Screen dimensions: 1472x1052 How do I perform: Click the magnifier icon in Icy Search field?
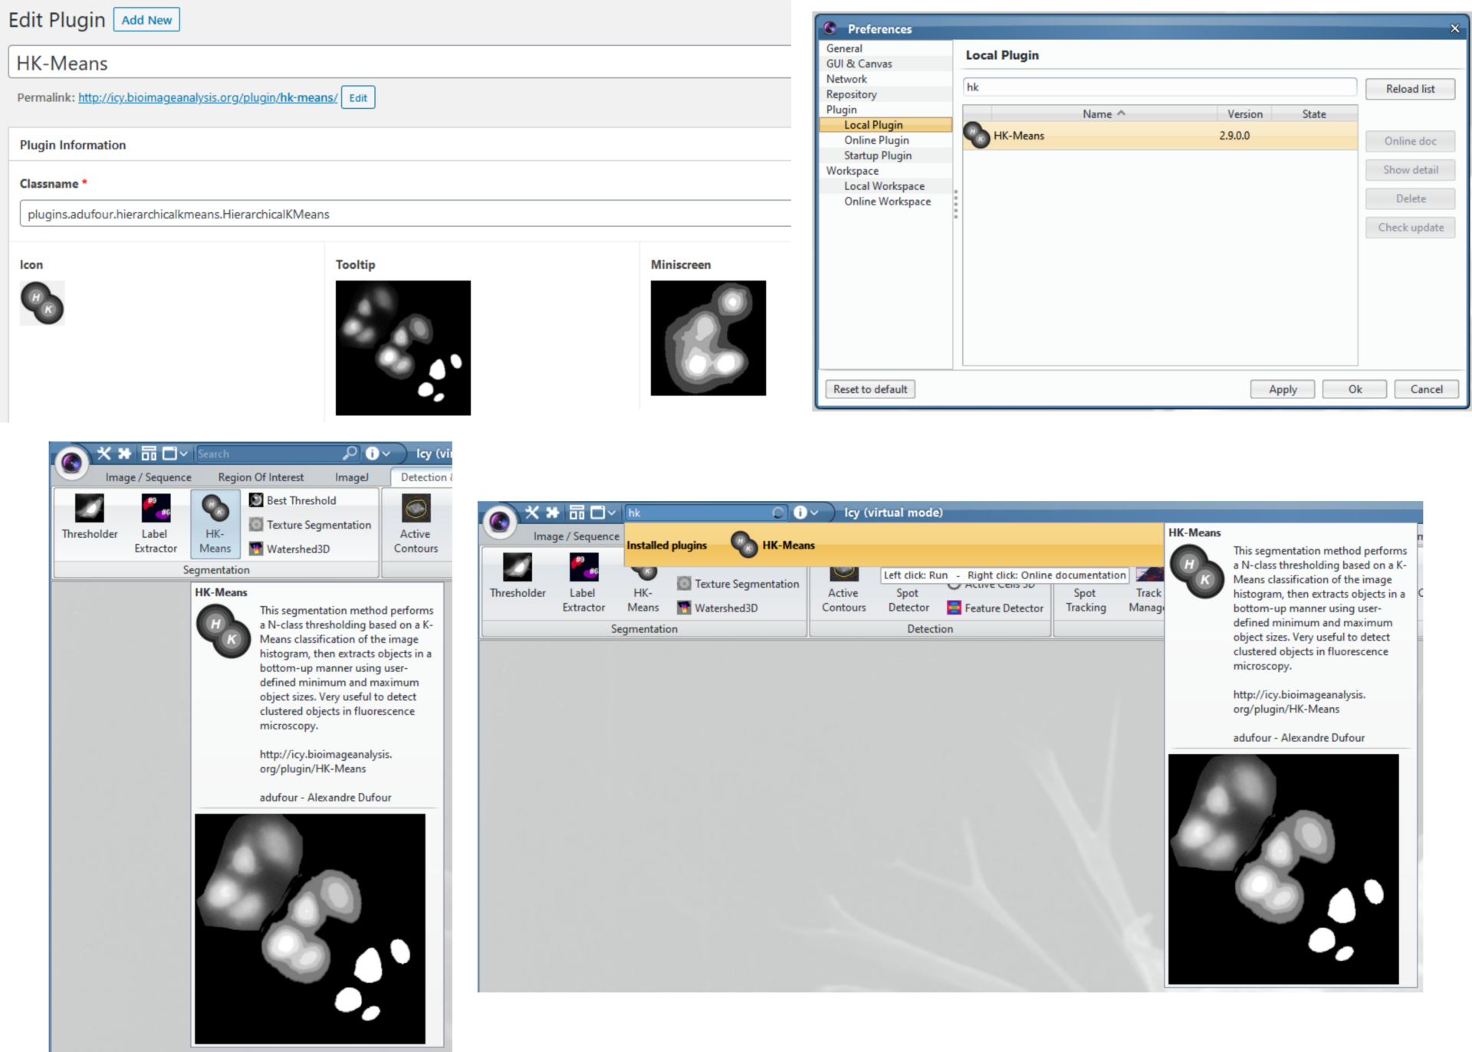350,454
